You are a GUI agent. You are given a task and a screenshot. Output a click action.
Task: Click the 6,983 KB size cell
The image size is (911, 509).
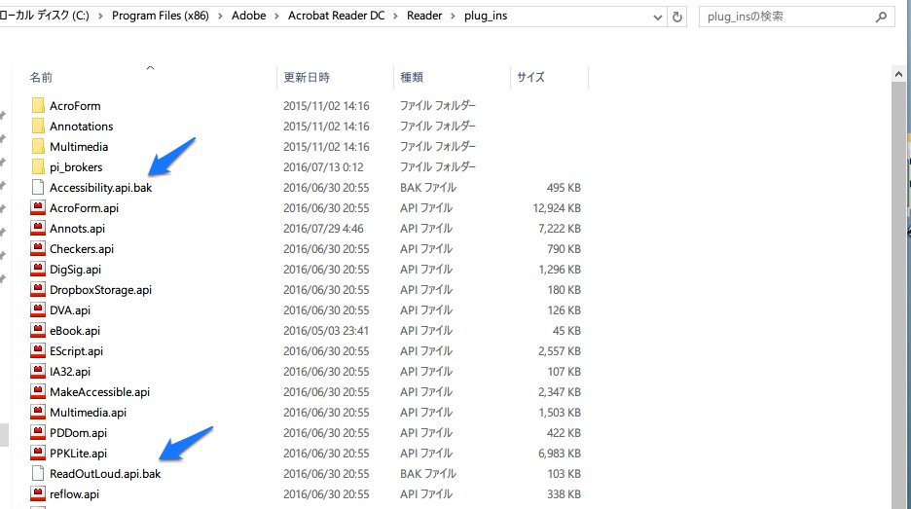click(x=559, y=454)
